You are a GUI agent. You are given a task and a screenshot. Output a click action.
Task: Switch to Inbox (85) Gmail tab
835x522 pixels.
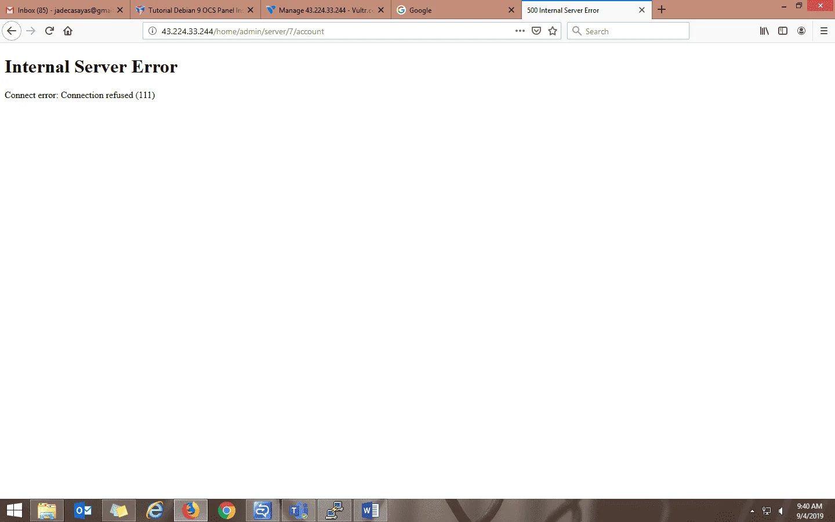click(x=65, y=10)
